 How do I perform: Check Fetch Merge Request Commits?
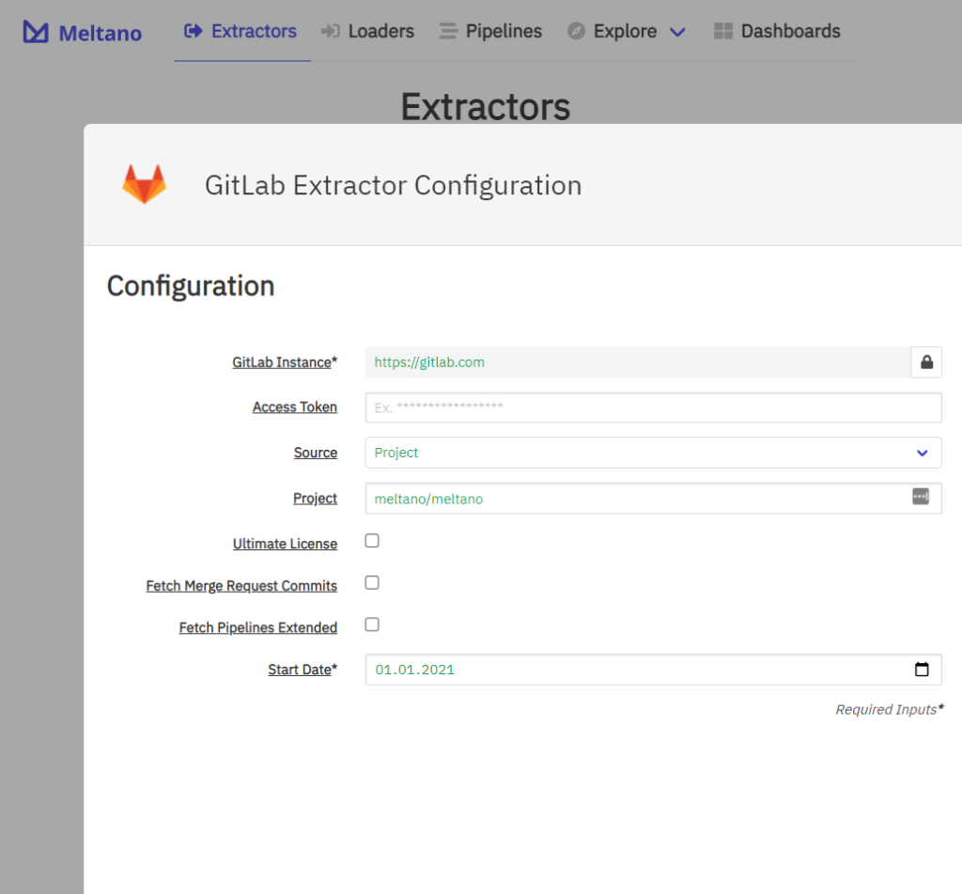[x=371, y=582]
